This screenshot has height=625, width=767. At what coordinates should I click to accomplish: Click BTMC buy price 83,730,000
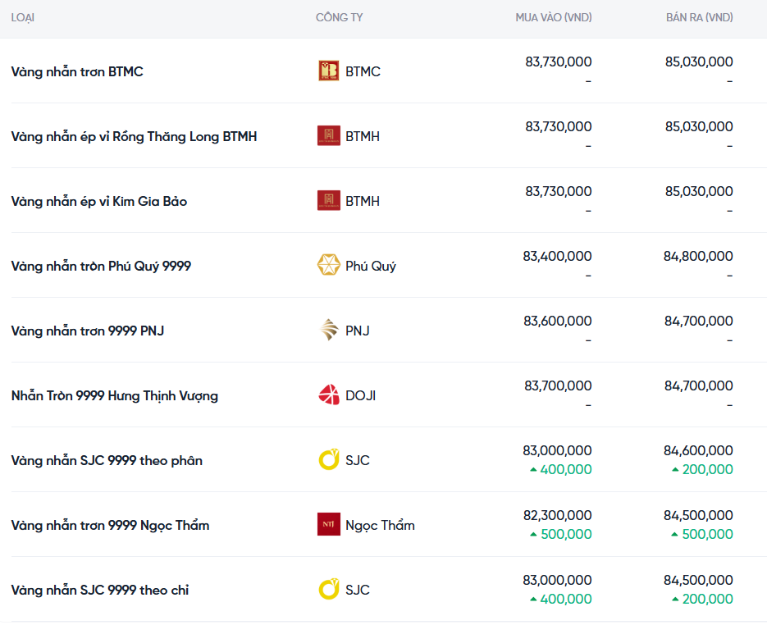point(559,62)
